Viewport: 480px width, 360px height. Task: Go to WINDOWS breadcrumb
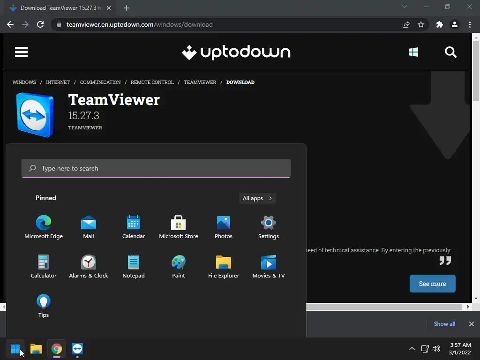24,82
